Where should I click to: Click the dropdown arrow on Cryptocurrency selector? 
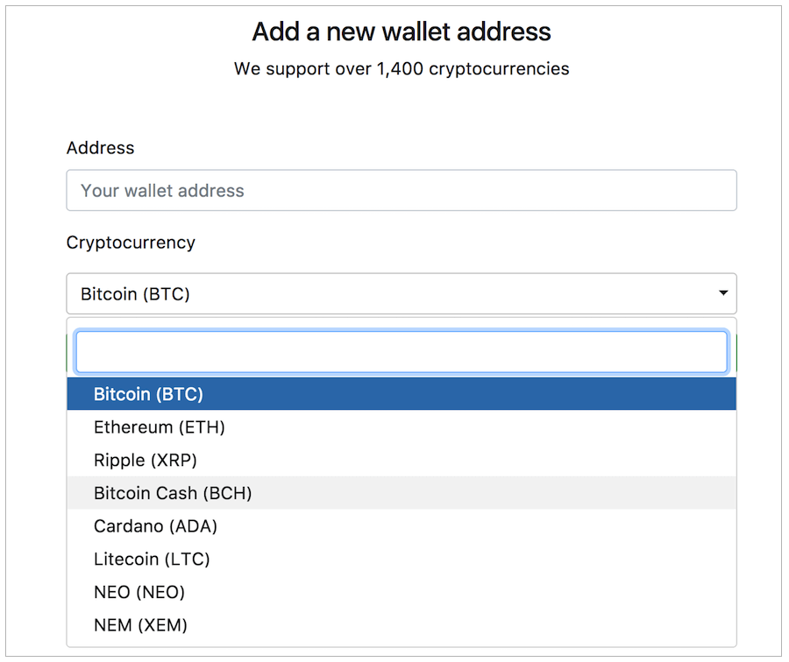pos(723,293)
